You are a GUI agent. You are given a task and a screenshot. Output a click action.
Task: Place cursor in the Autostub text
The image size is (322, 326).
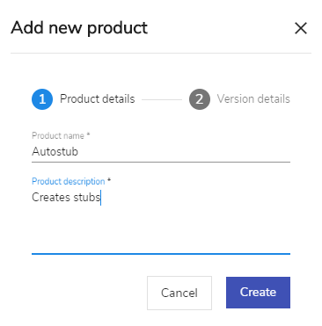pyautogui.click(x=55, y=152)
